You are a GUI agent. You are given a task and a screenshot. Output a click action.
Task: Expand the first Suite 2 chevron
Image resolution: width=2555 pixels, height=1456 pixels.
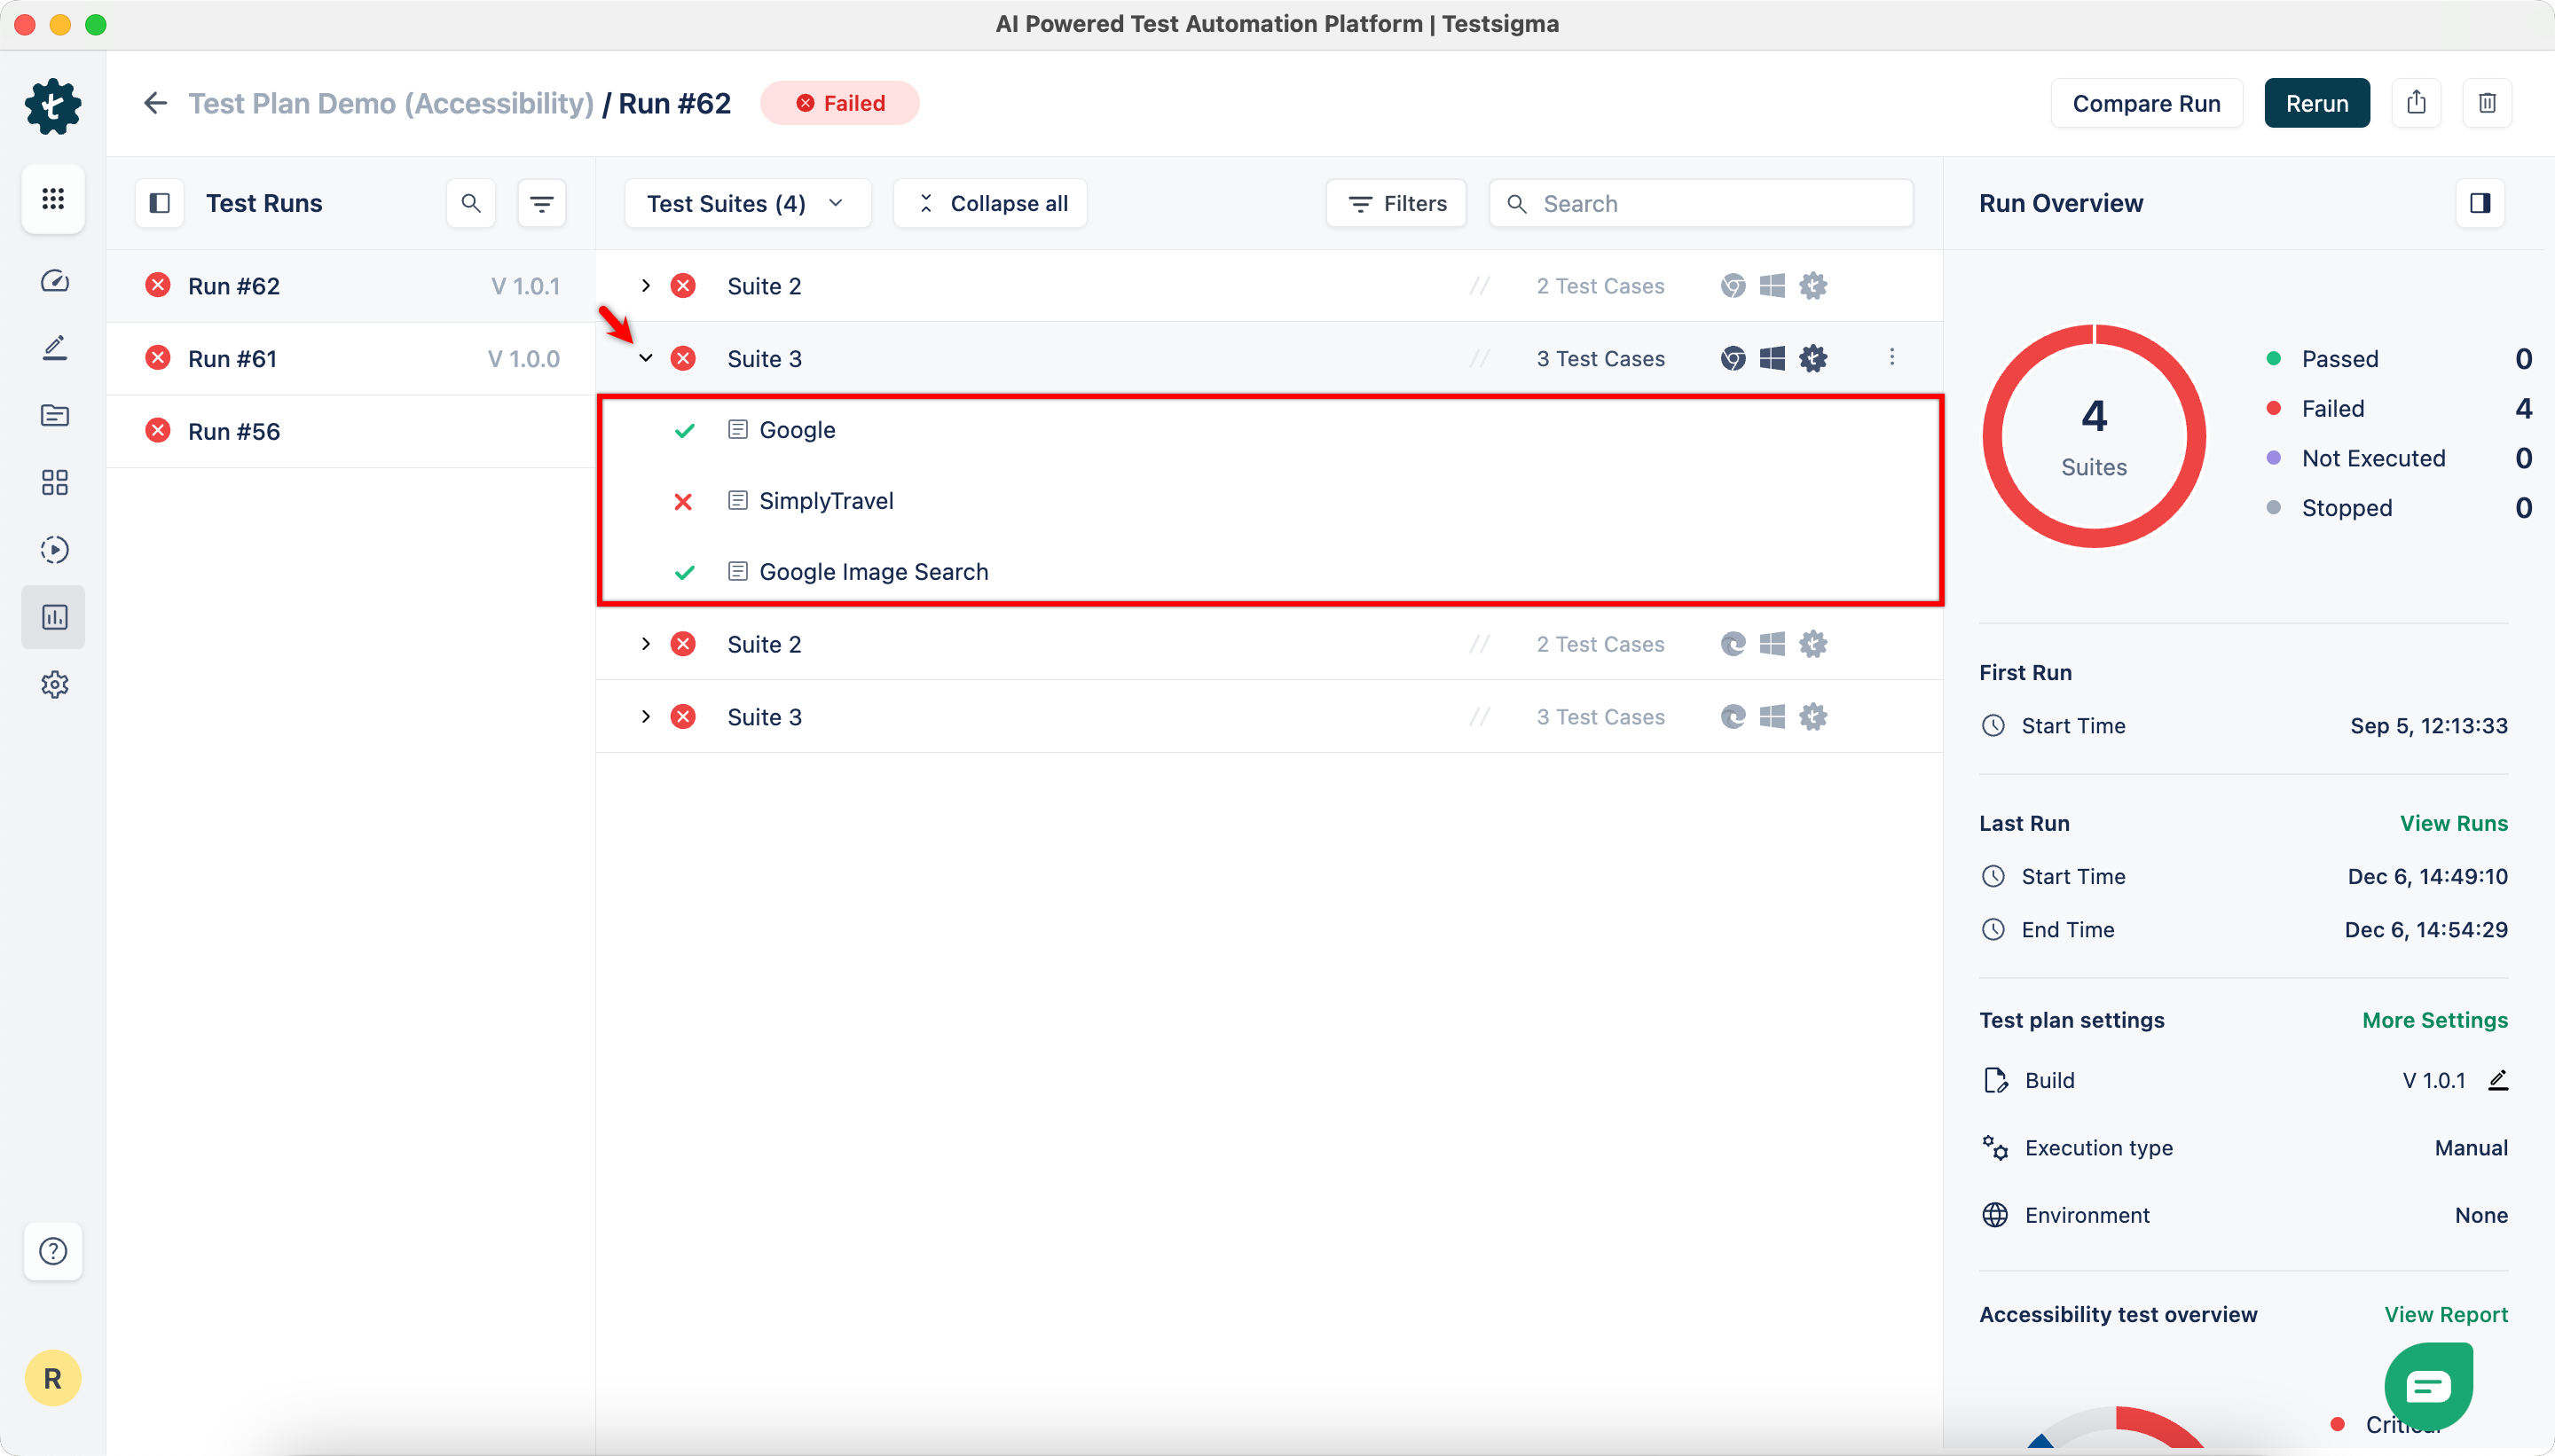(x=645, y=285)
